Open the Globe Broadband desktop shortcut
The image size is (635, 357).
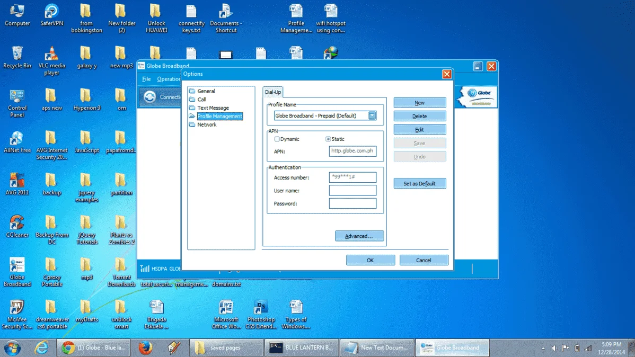[17, 272]
